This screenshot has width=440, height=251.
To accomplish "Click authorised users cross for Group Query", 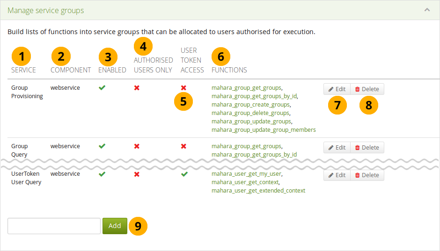I will click(x=137, y=146).
